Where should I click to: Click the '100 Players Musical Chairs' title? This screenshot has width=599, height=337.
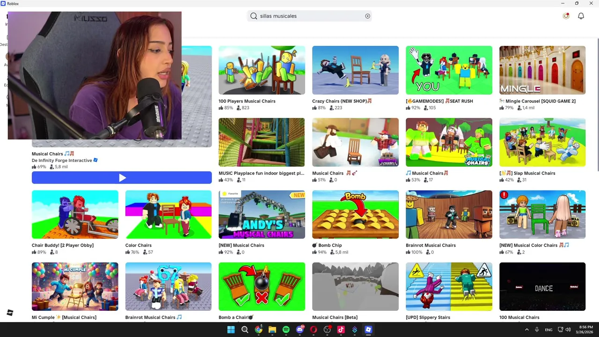click(x=247, y=101)
